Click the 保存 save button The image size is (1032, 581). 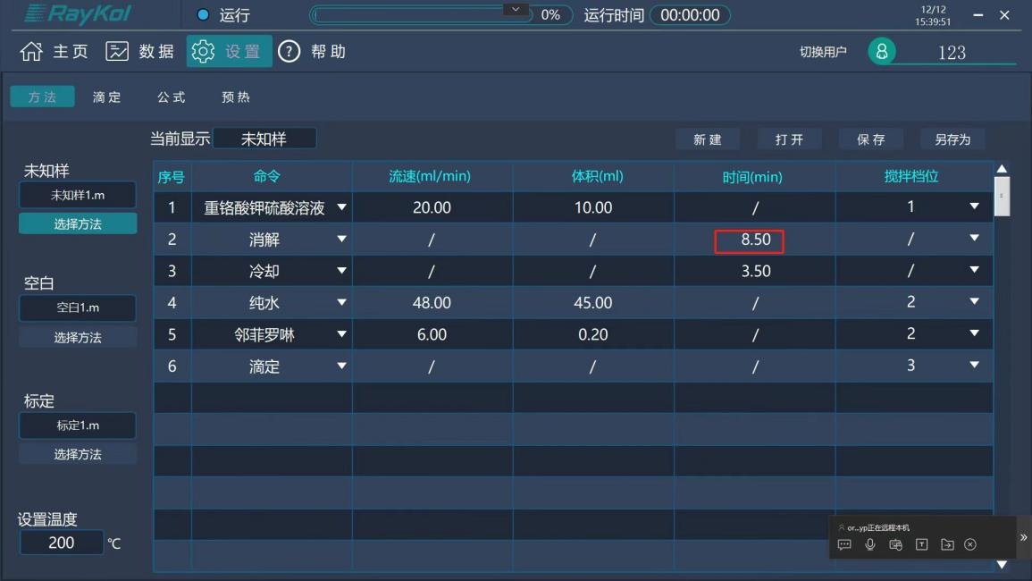[870, 139]
